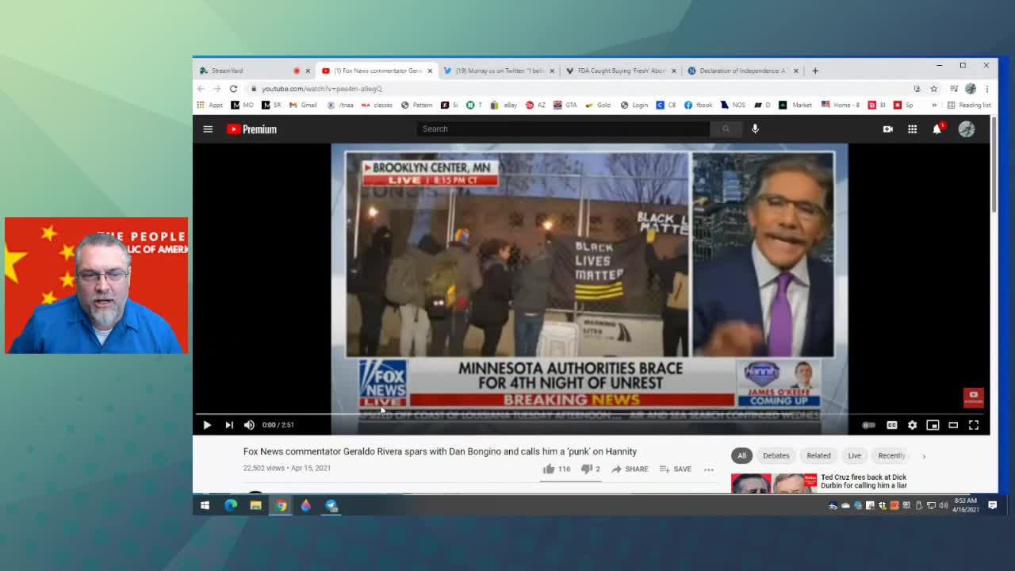This screenshot has width=1015, height=571.
Task: Start voice search with the microphone
Action: coord(755,128)
